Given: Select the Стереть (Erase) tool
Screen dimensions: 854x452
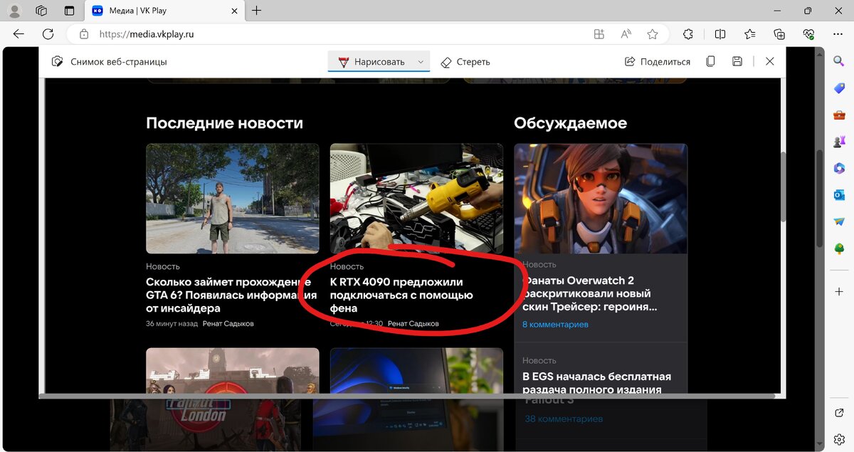Looking at the screenshot, I should (x=465, y=62).
